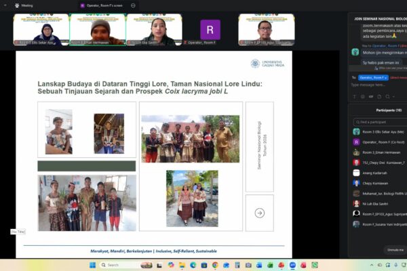Click the two women photo on the slide
407x271 pixels.
[x=192, y=199]
